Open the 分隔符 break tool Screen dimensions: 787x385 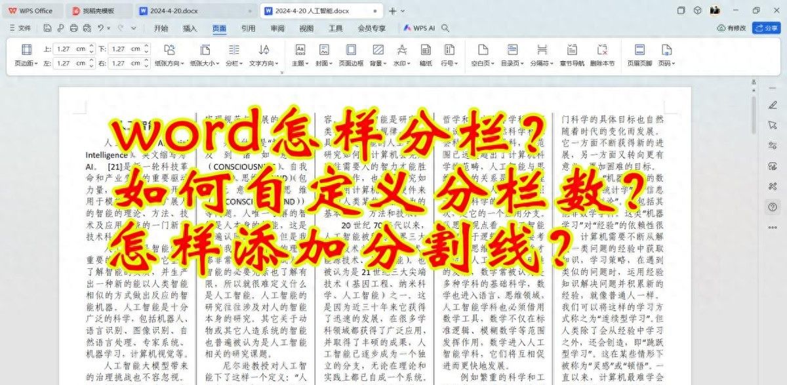[x=542, y=55]
